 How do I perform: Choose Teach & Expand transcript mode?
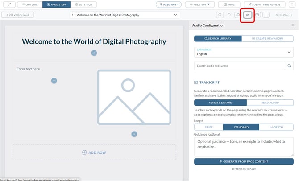point(220,103)
